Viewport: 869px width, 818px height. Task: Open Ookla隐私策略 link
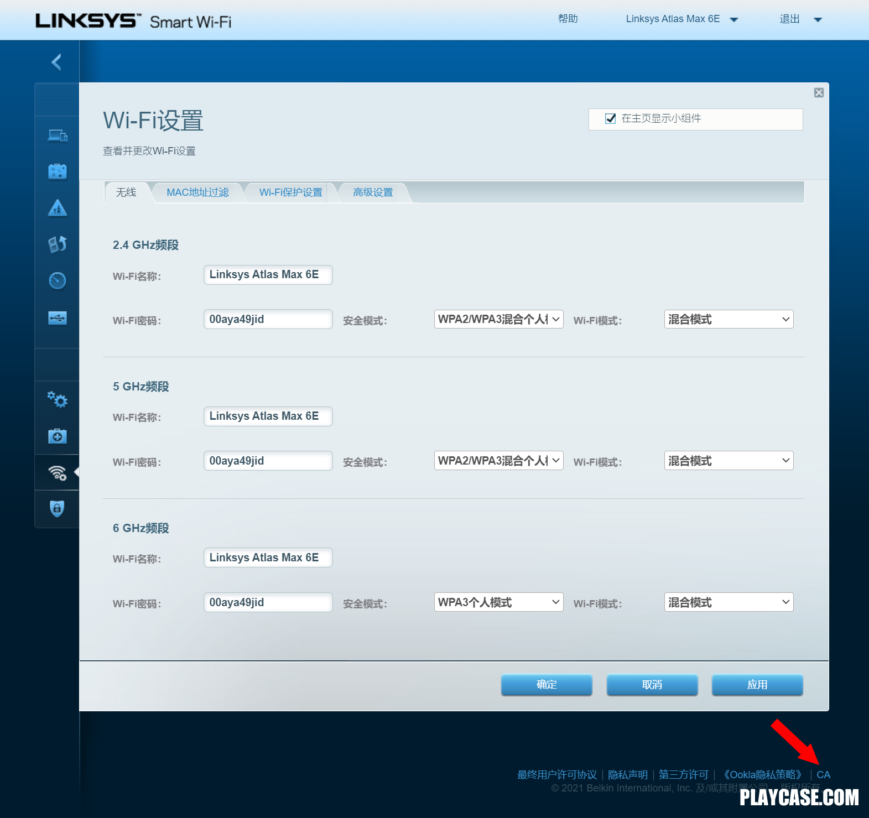pos(762,775)
